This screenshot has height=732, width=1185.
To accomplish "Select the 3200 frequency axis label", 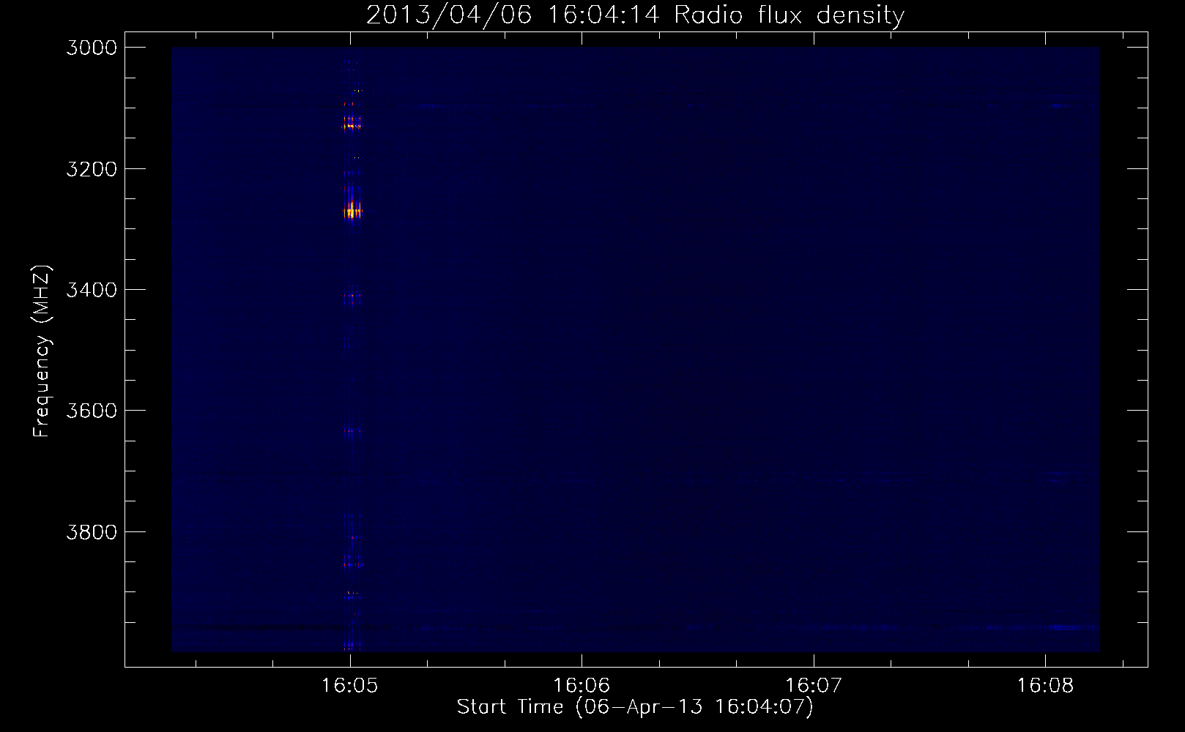I will [x=92, y=169].
